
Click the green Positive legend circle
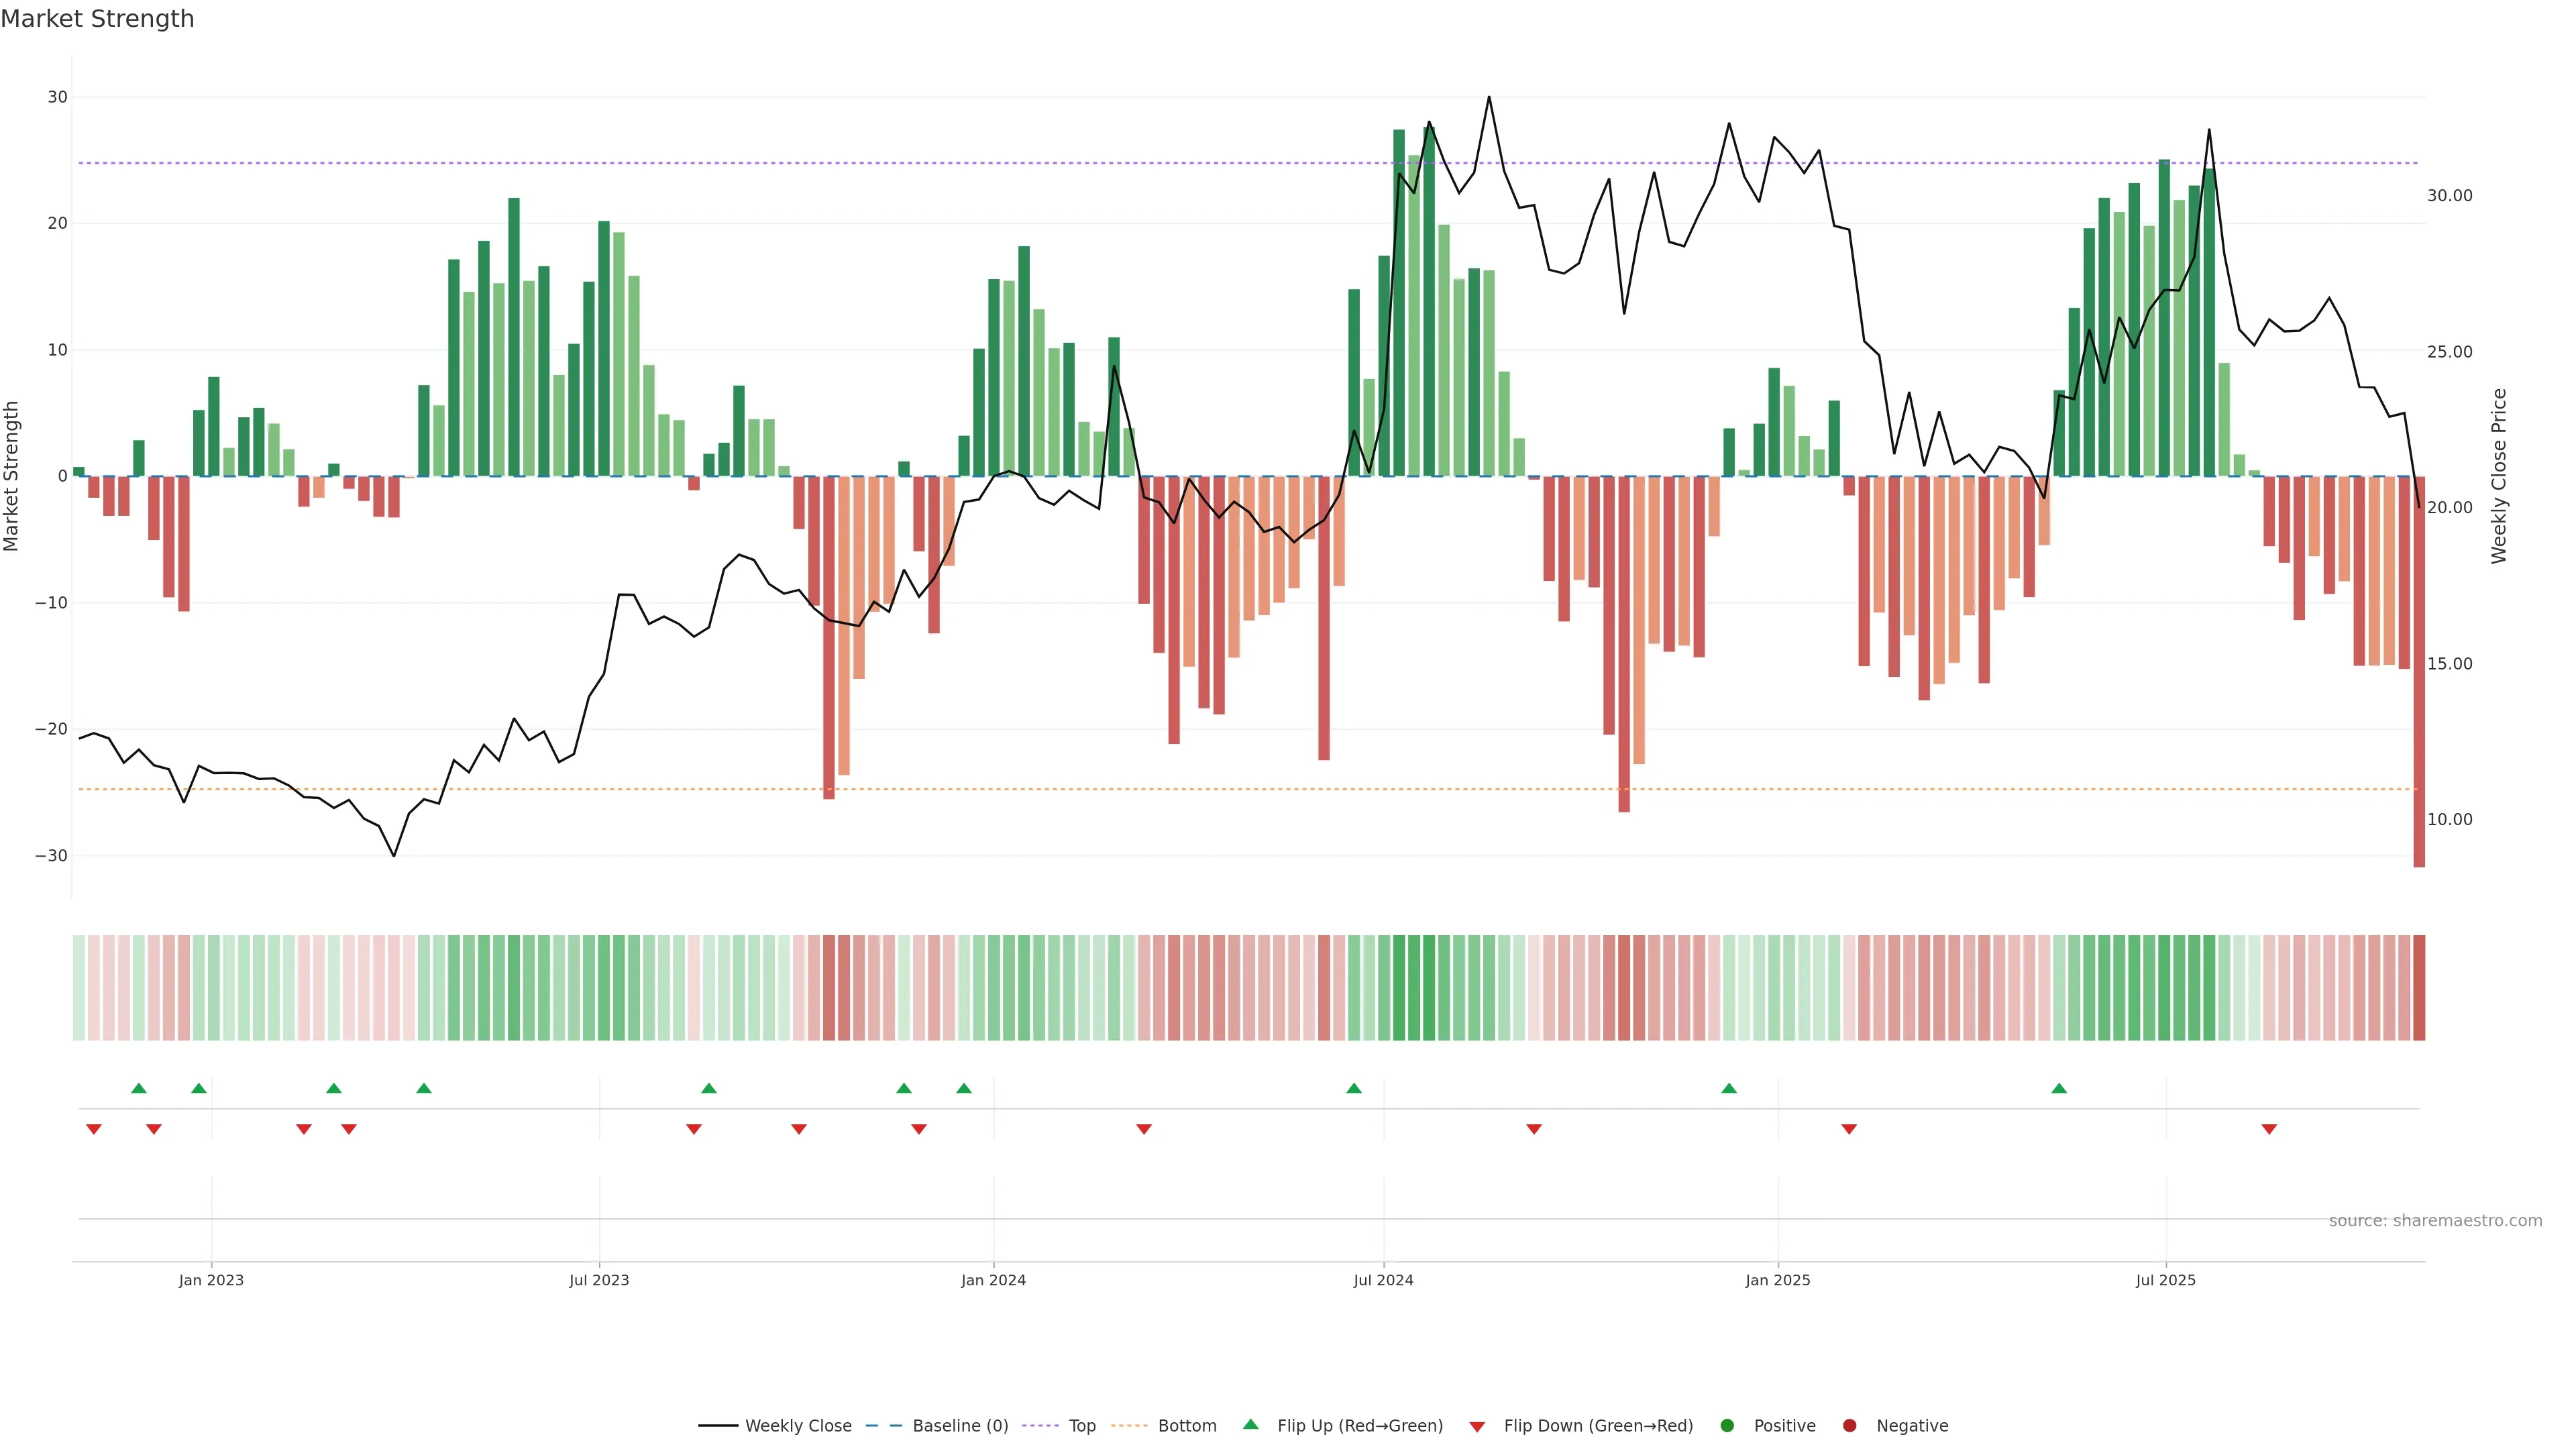coord(1727,1425)
